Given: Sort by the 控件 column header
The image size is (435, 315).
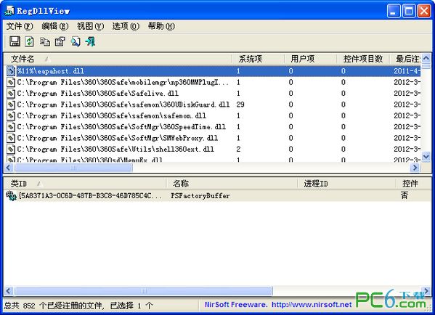Looking at the screenshot, I should tap(413, 184).
